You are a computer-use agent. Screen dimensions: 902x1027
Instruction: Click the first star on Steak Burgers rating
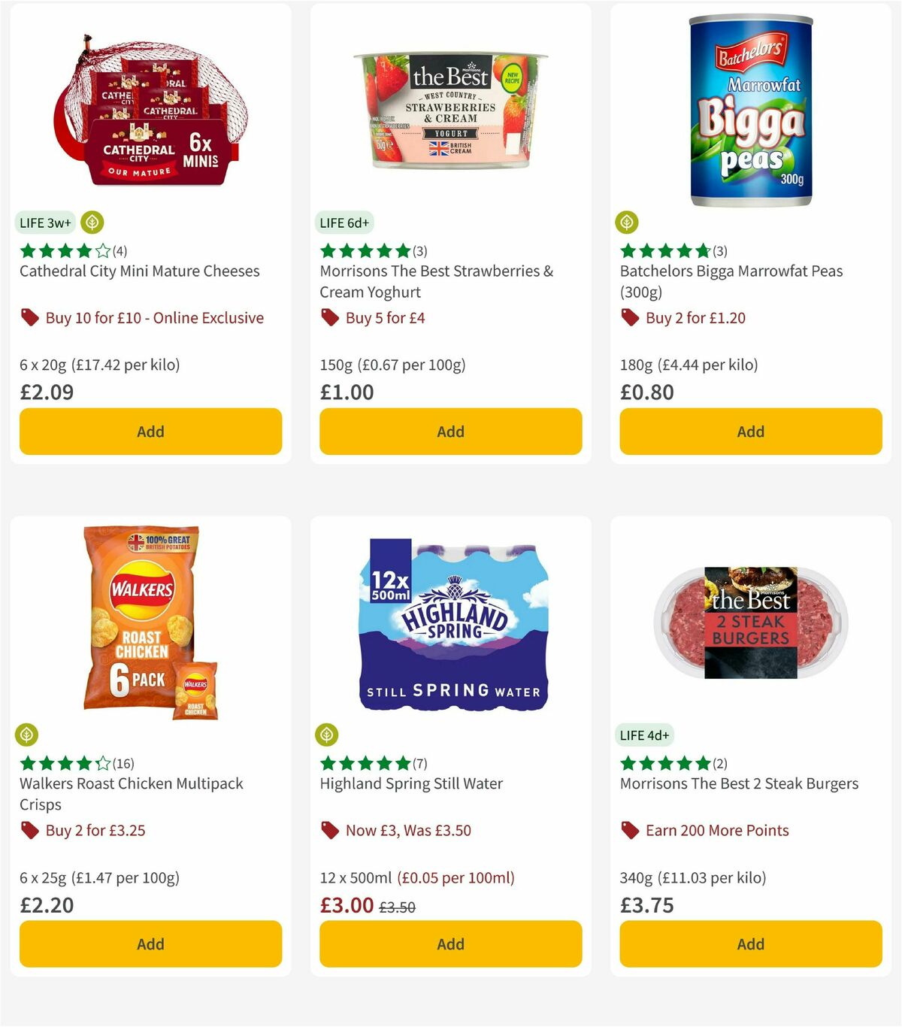[627, 762]
